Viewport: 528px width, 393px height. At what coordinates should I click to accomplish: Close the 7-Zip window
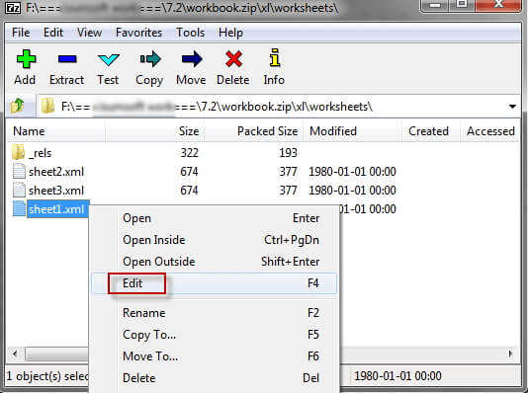[497, 5]
